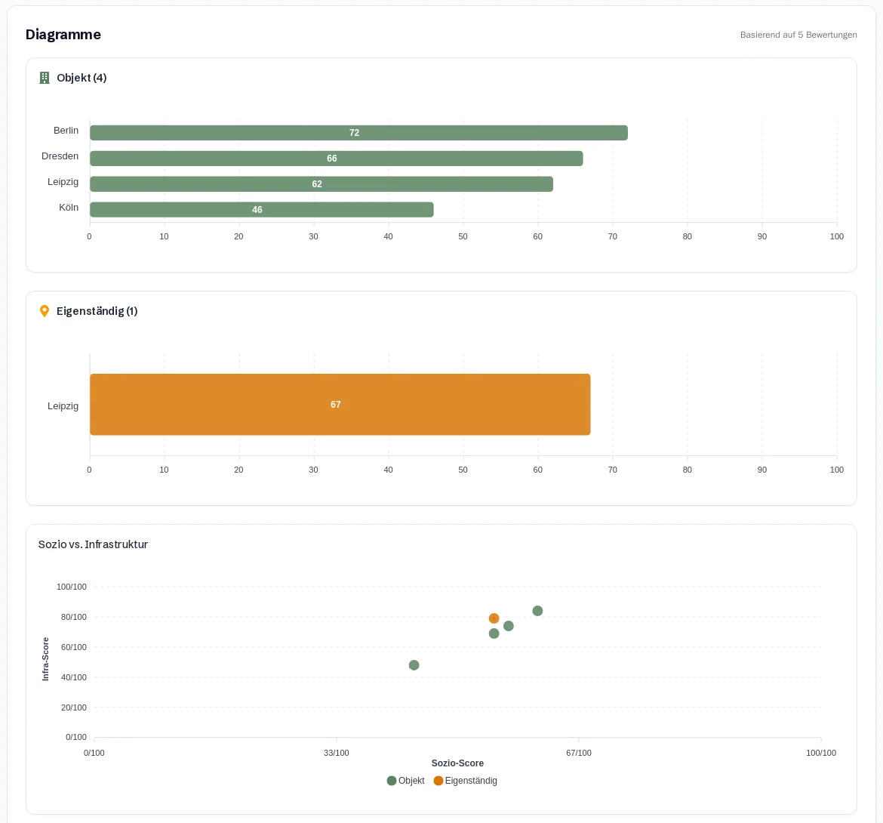The image size is (883, 823).
Task: Click the 'Eigenständig (1)' chart title
Action: (97, 311)
